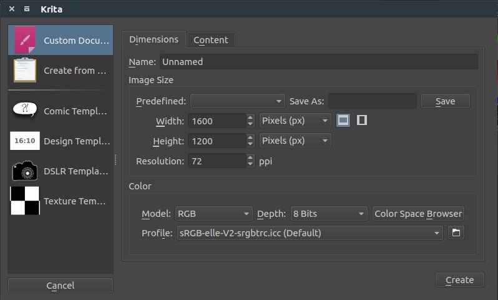Set portrait orientation
Image resolution: width=498 pixels, height=300 pixels.
click(x=362, y=120)
